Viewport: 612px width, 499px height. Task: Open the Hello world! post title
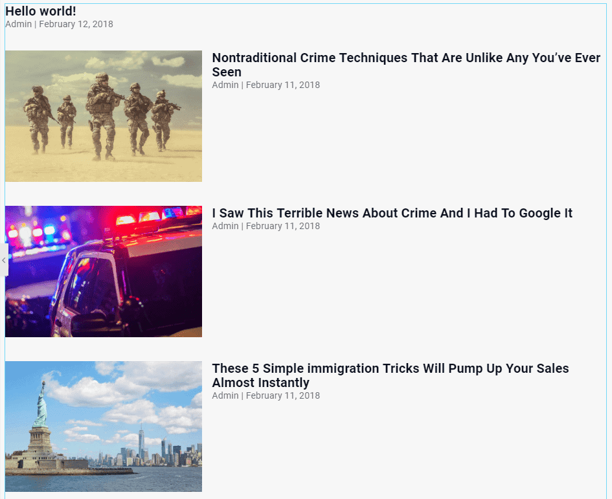click(x=41, y=11)
